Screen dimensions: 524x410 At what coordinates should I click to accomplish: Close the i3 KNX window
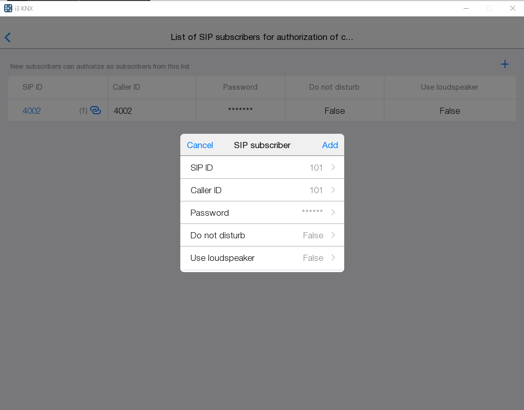coord(512,8)
